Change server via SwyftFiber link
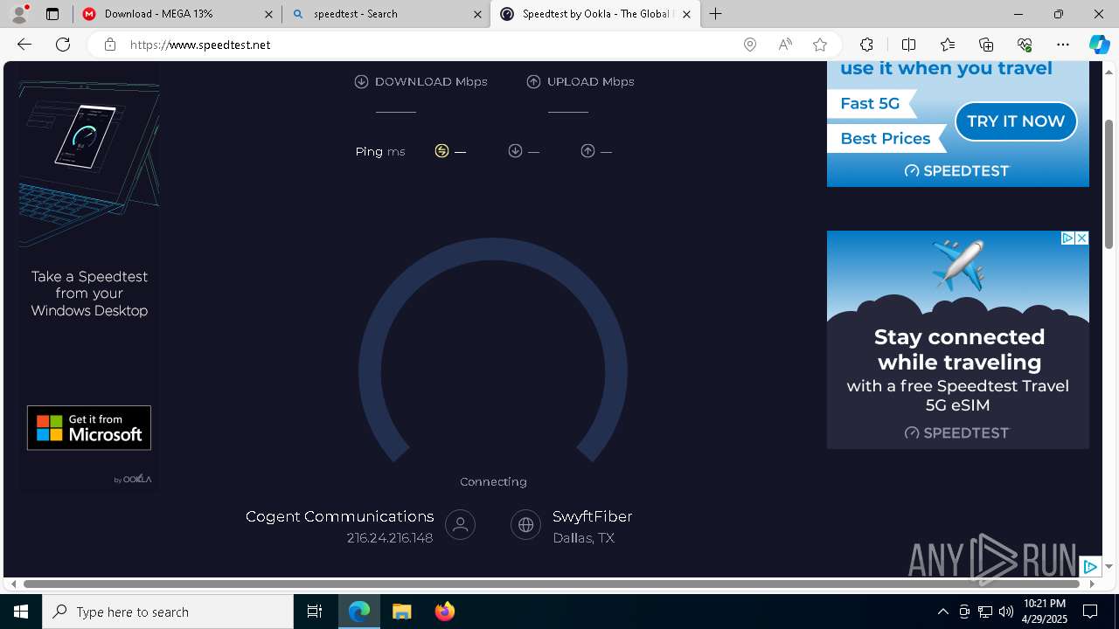1119x629 pixels. point(592,516)
